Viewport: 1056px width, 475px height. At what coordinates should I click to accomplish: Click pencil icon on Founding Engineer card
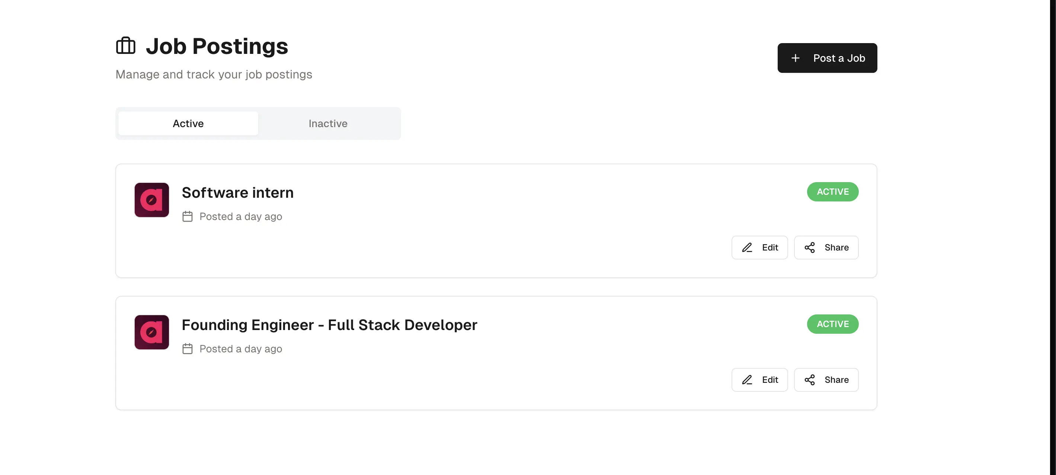(x=747, y=380)
